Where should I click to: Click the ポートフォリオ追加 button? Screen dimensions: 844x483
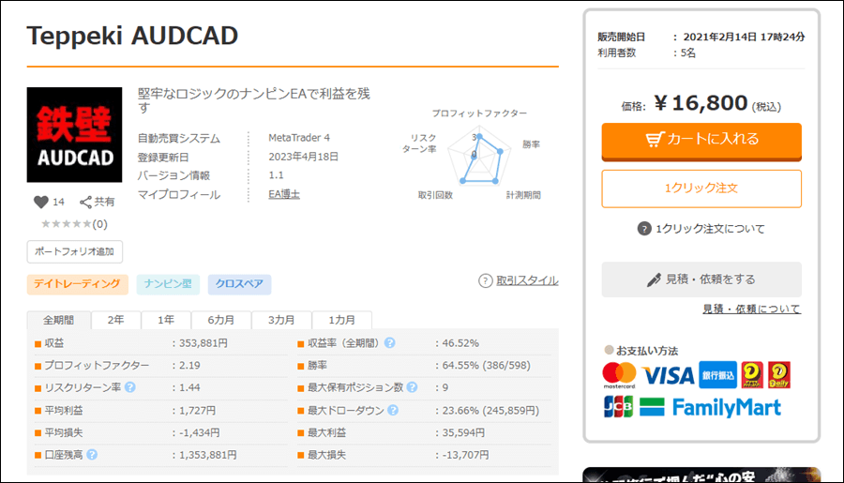75,251
